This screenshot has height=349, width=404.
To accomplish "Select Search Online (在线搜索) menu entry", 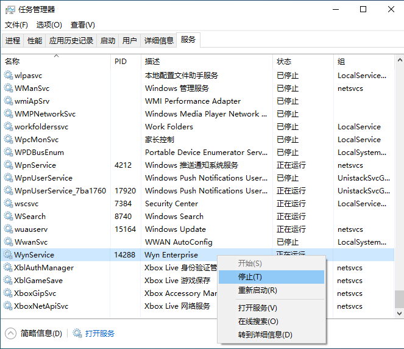I will [x=258, y=322].
